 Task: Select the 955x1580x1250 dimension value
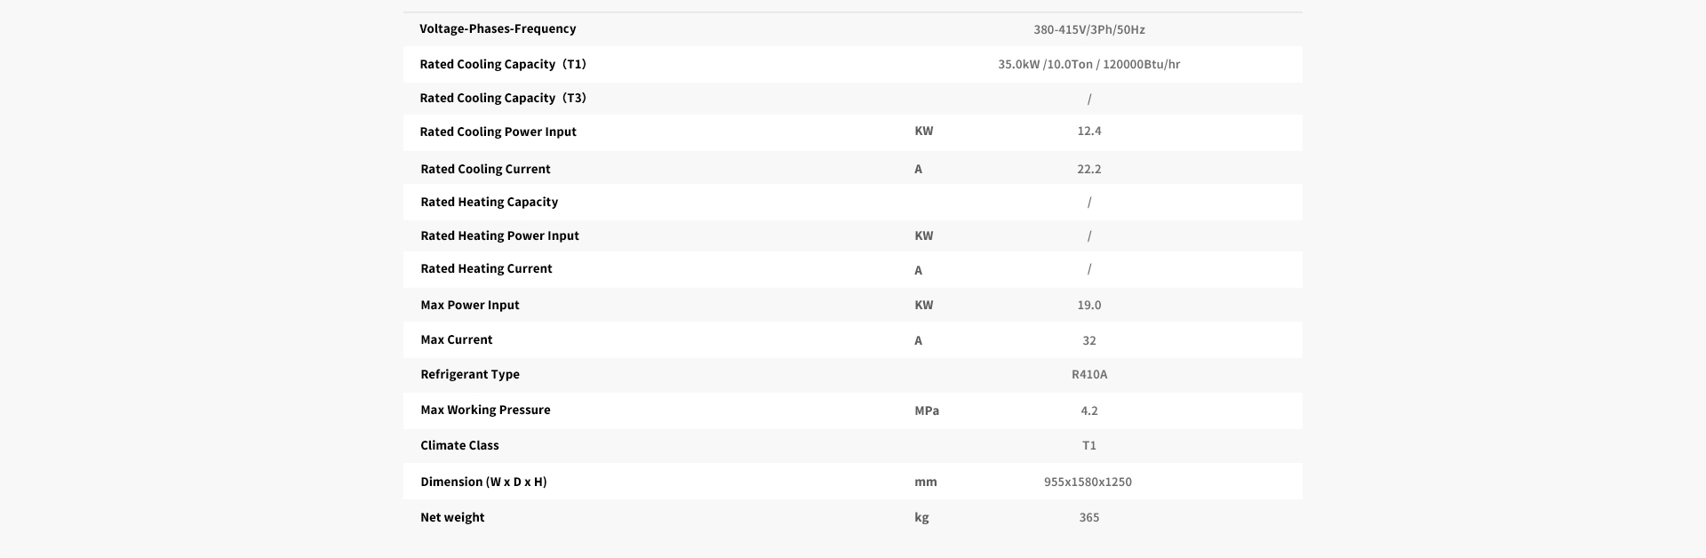point(1088,482)
